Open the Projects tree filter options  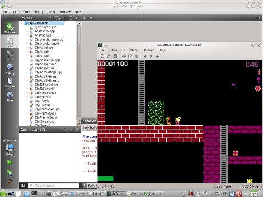click(57, 18)
